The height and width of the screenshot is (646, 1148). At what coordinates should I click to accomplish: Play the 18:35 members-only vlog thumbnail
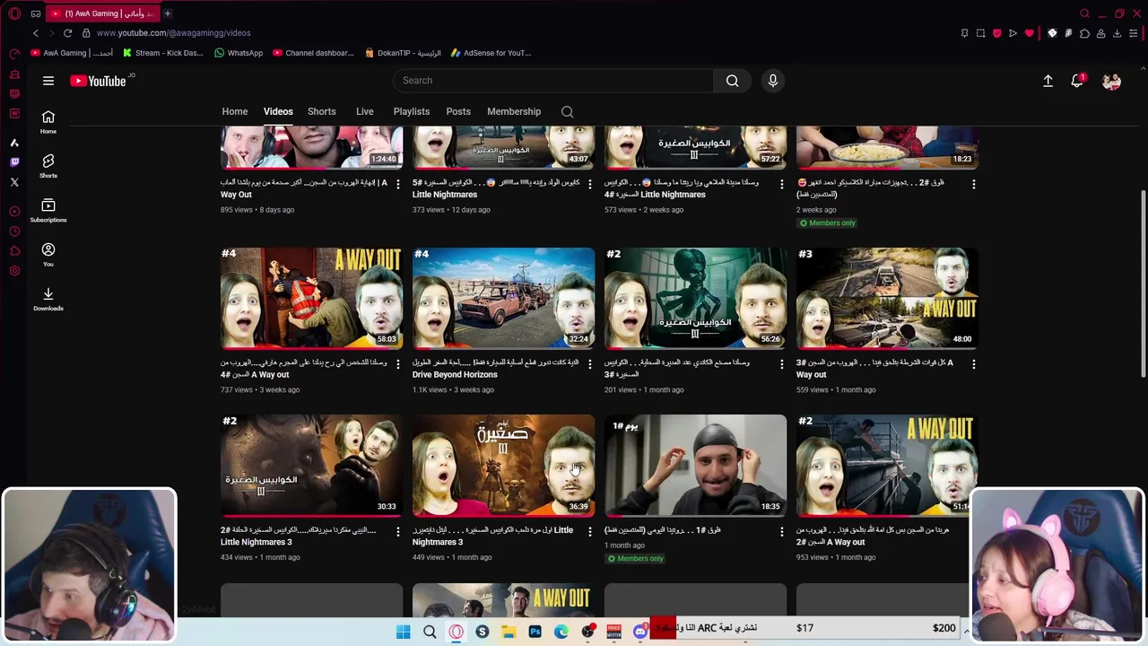696,465
